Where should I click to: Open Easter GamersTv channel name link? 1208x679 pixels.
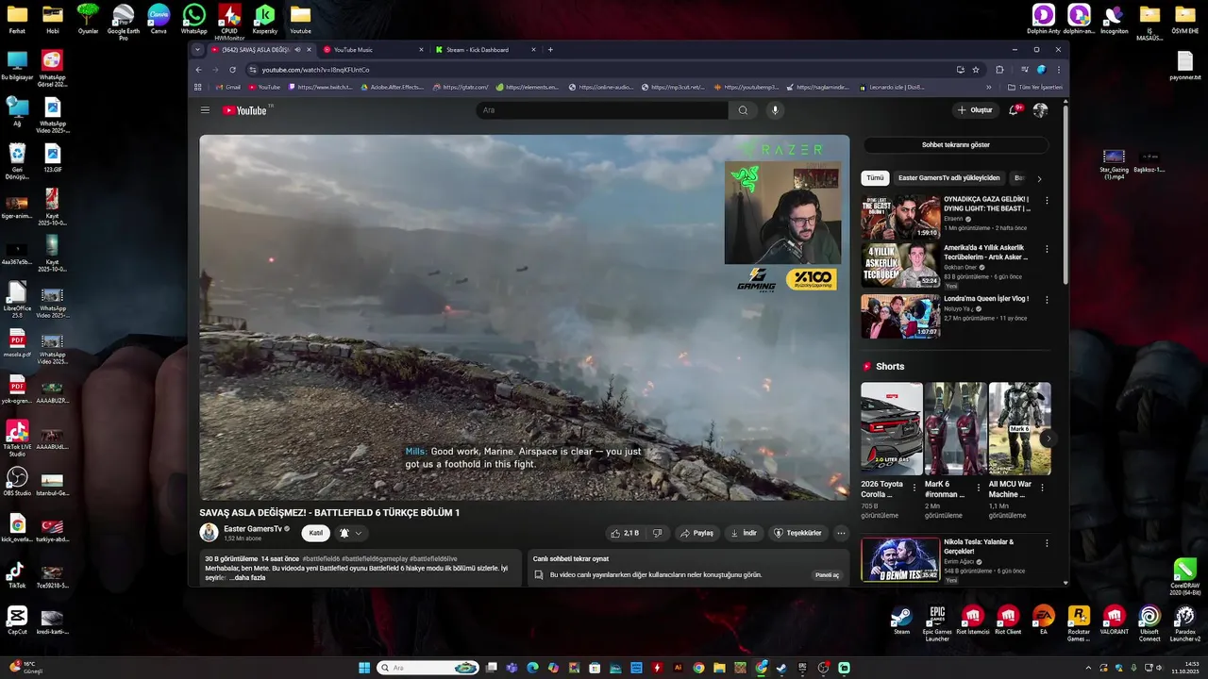pos(253,529)
